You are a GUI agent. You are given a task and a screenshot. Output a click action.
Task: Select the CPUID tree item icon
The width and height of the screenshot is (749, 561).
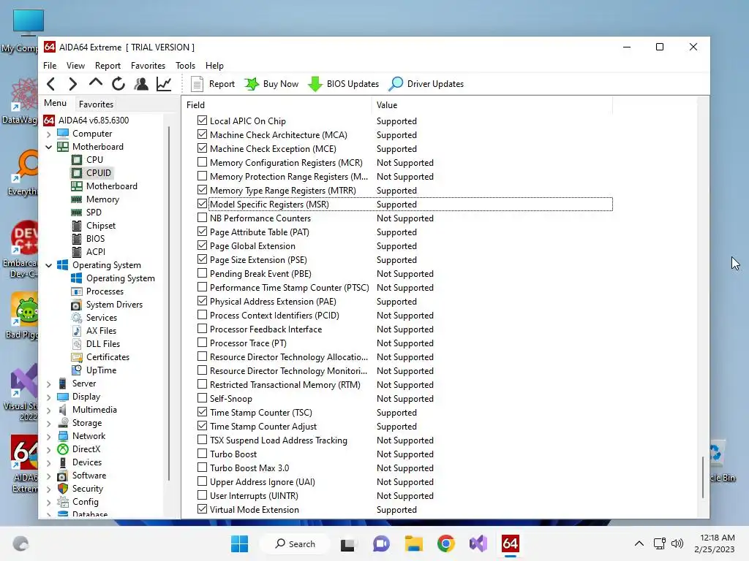76,172
